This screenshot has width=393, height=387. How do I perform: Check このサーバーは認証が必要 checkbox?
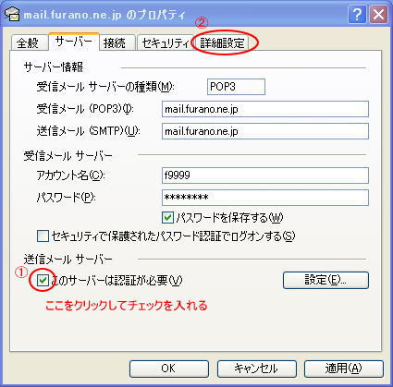(x=43, y=281)
